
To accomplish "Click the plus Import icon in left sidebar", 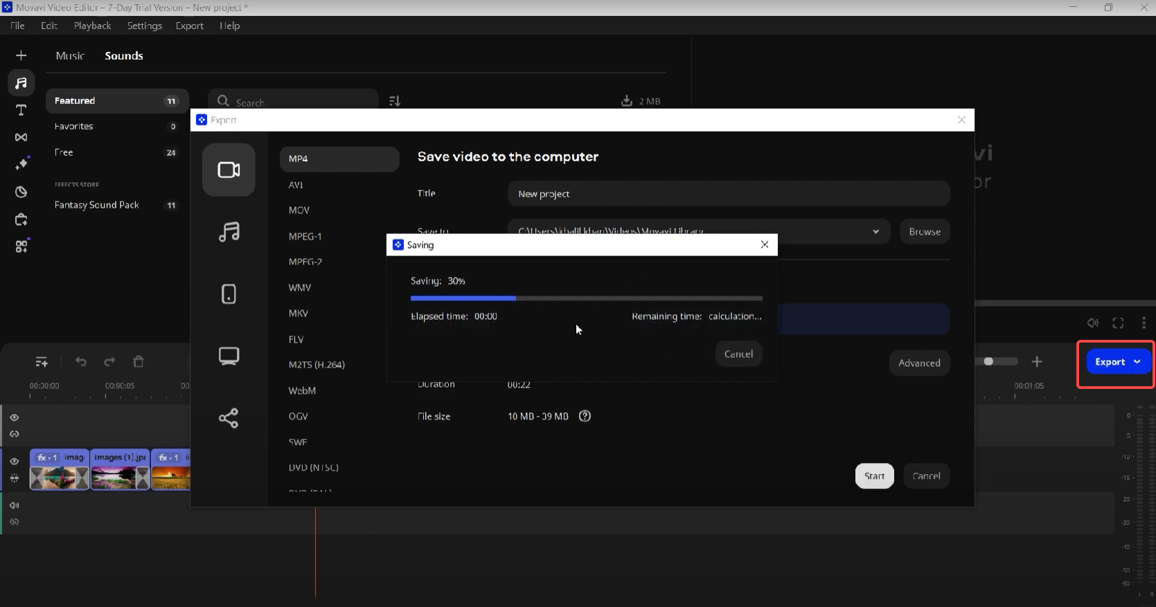I will pos(21,55).
